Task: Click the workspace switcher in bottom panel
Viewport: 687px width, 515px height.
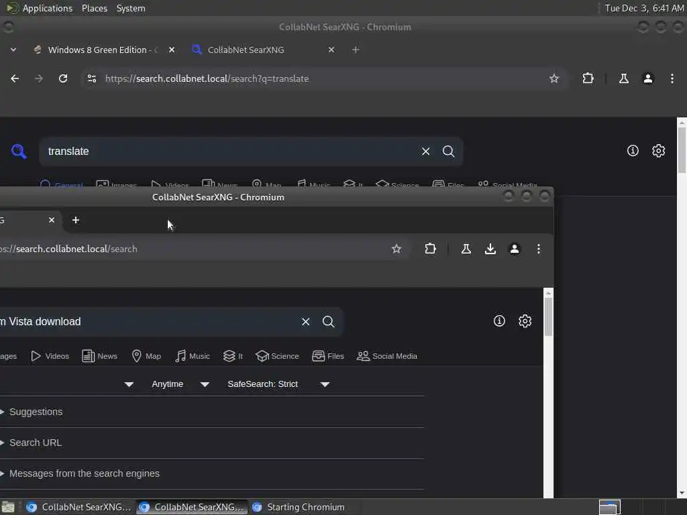Action: click(x=609, y=507)
